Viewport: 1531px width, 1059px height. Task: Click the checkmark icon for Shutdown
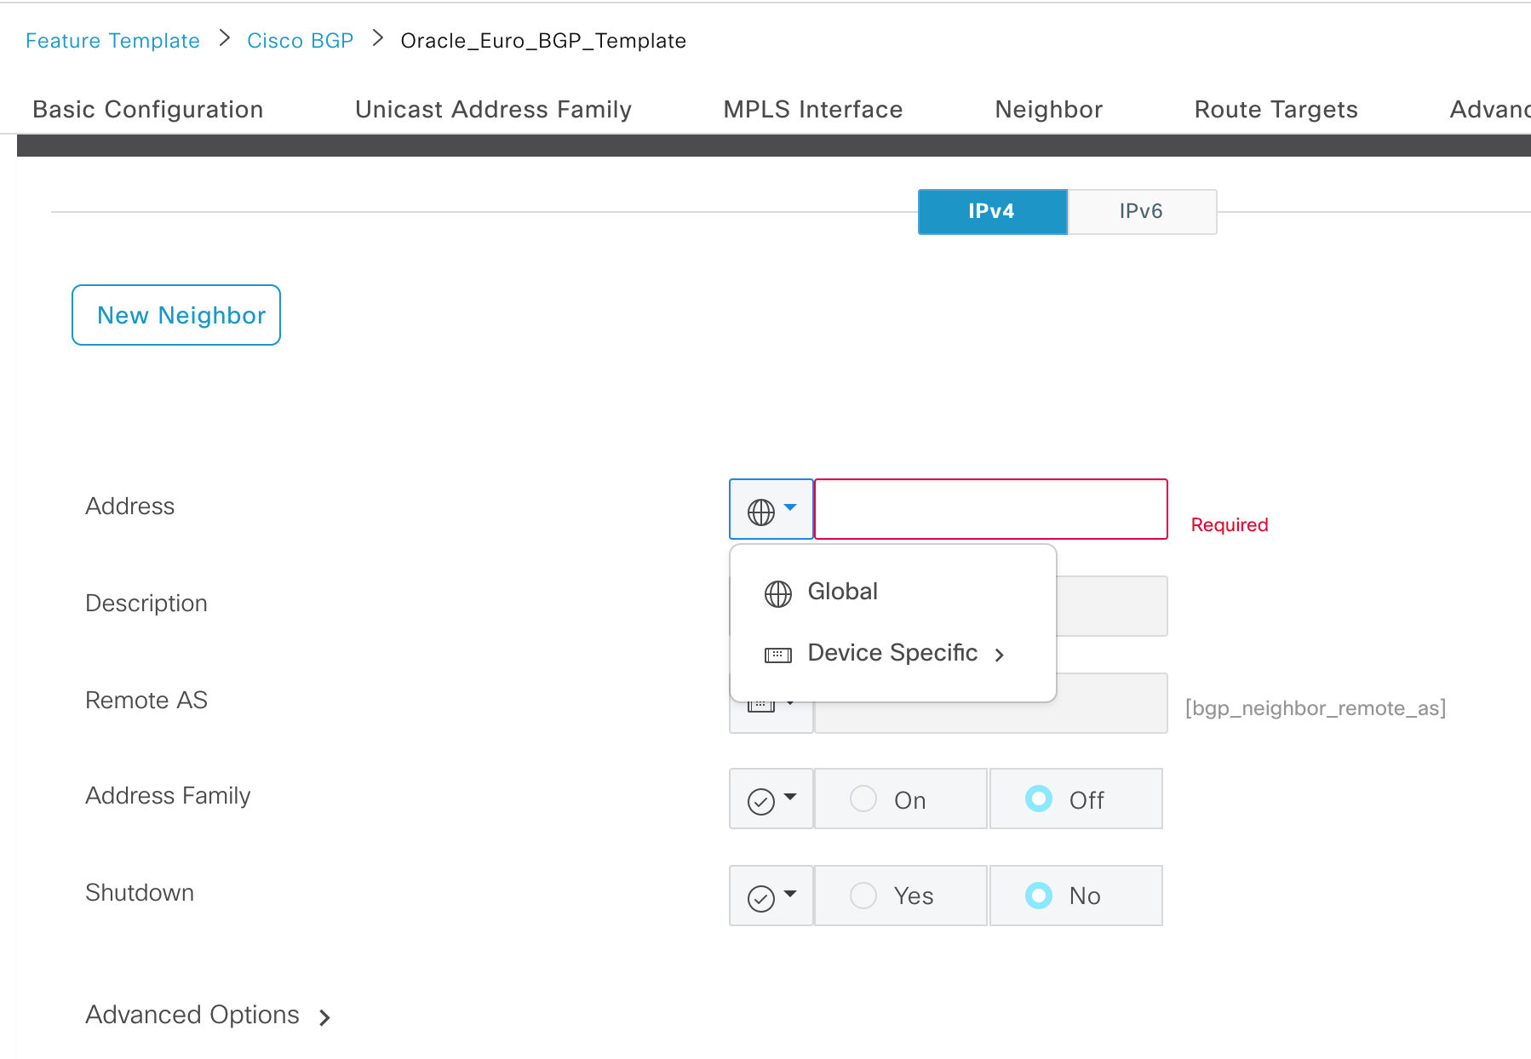(760, 898)
